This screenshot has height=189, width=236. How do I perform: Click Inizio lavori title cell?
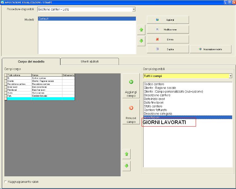19,87
